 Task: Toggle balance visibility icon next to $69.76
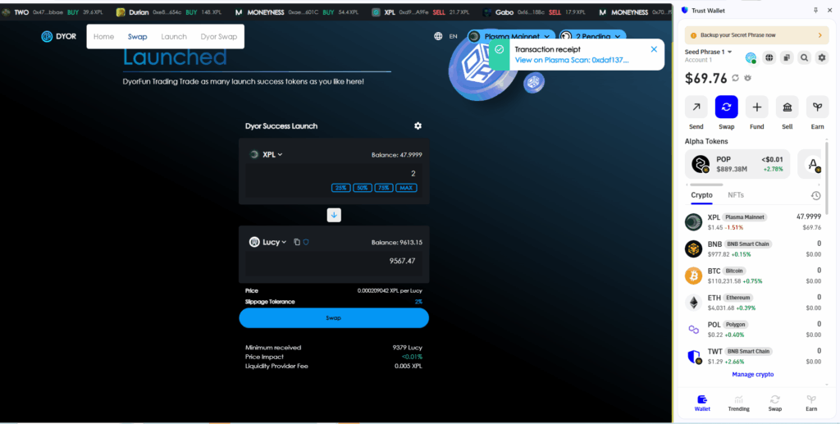pyautogui.click(x=748, y=78)
